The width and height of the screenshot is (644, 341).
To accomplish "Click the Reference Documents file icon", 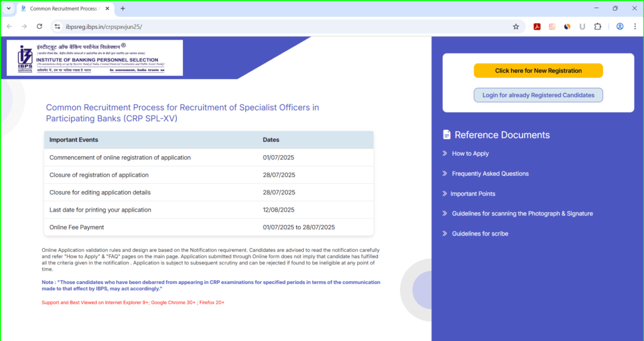I will pos(447,134).
